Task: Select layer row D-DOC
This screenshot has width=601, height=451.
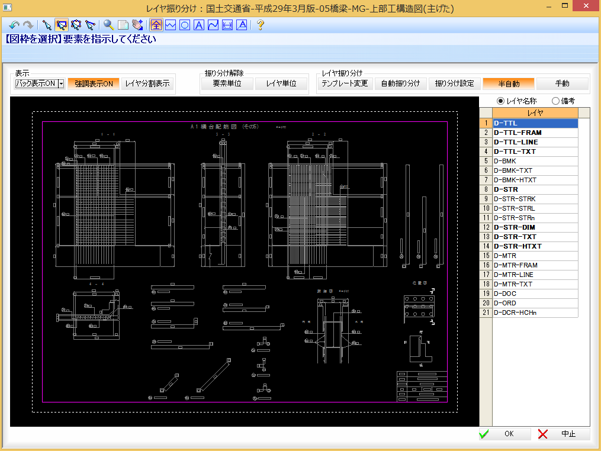Action: pyautogui.click(x=535, y=294)
